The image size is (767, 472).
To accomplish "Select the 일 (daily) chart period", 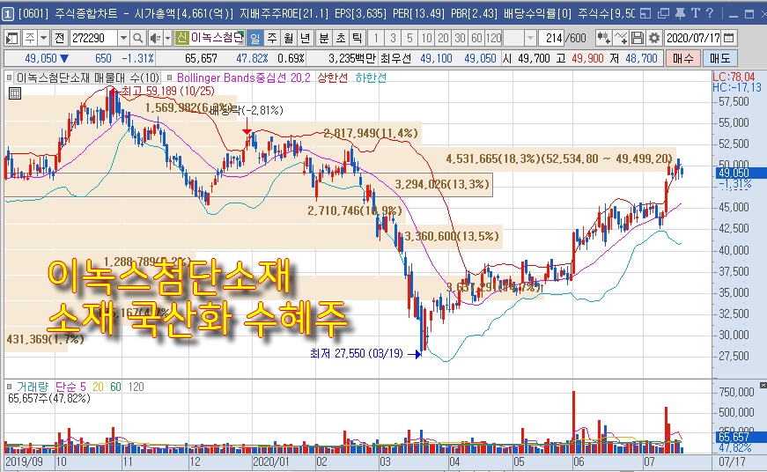I will (x=254, y=38).
